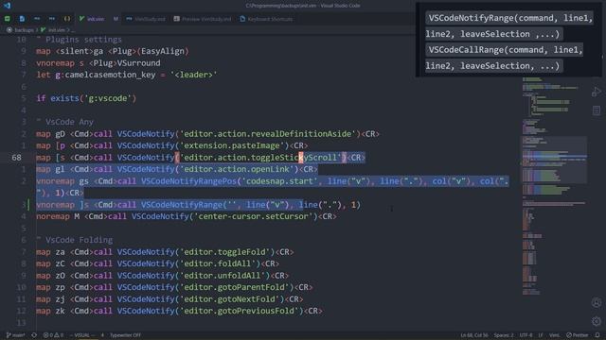Open the green spreadsheet pinned tab icon
Image resolution: width=606 pixels, height=340 pixels.
tap(8, 19)
